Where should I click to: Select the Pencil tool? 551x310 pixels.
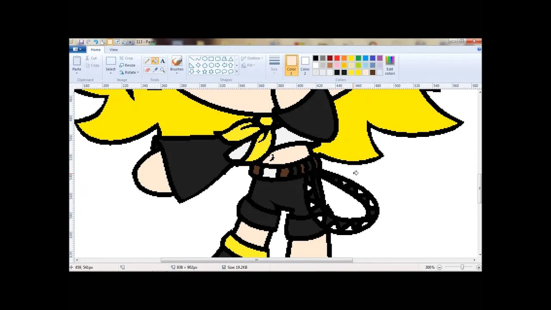[x=147, y=61]
